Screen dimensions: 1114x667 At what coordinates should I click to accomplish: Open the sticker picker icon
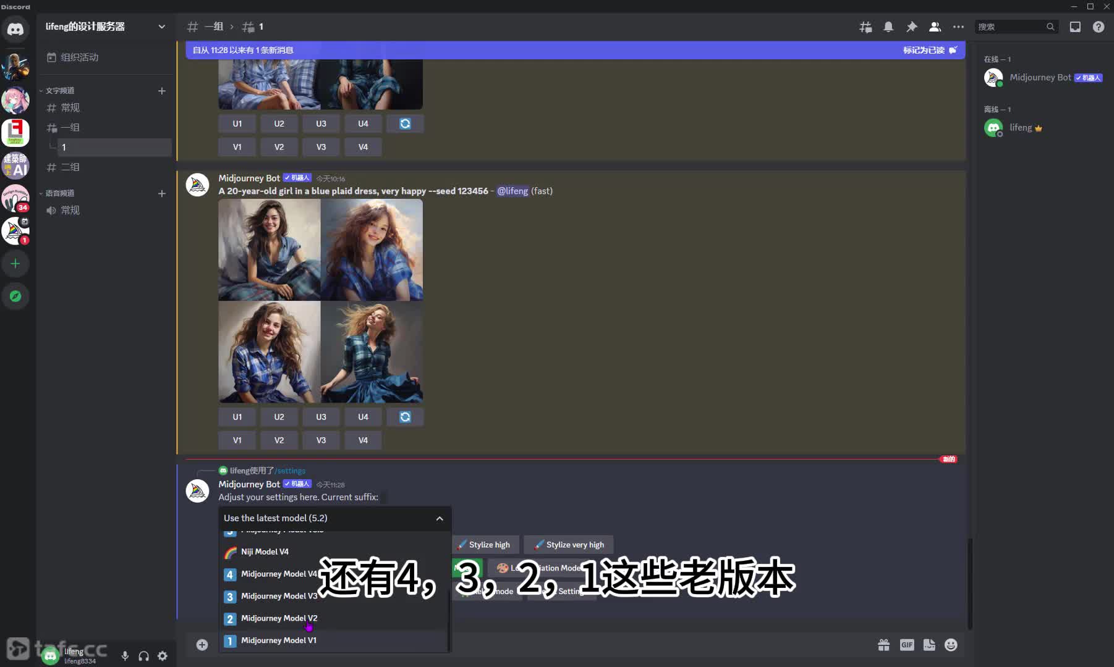[x=929, y=645]
